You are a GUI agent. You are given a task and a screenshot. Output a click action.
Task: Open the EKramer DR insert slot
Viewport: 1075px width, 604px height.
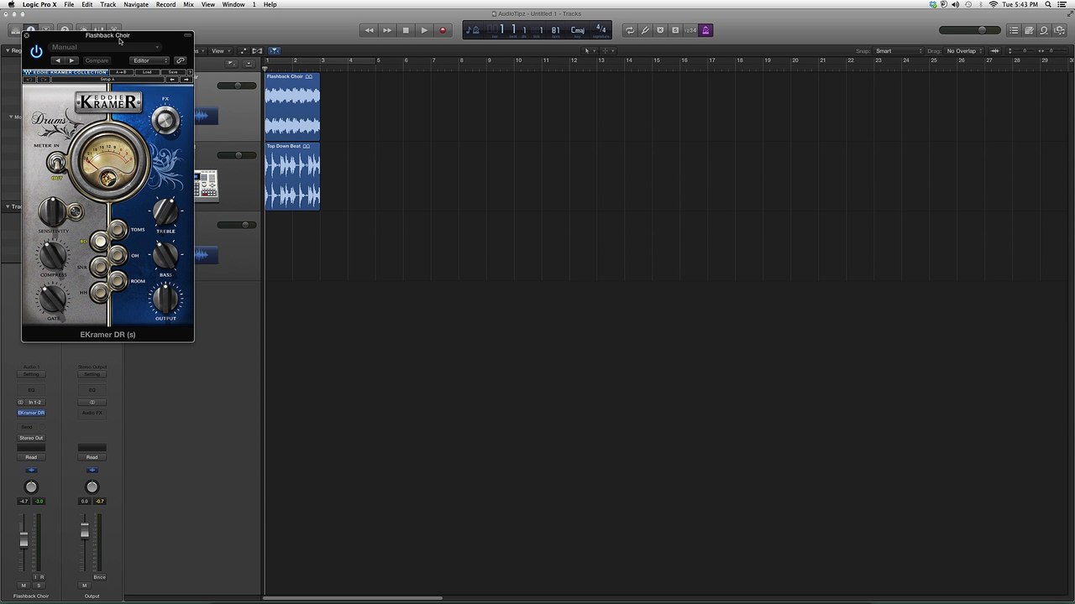point(31,413)
